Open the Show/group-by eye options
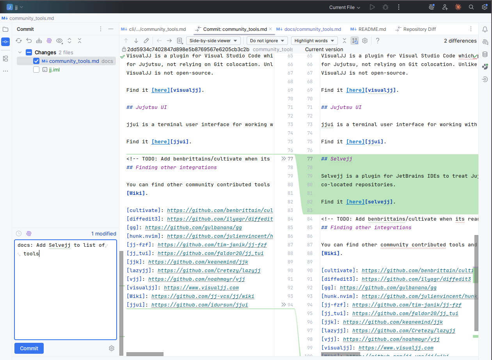This screenshot has height=360, width=492. [59, 41]
